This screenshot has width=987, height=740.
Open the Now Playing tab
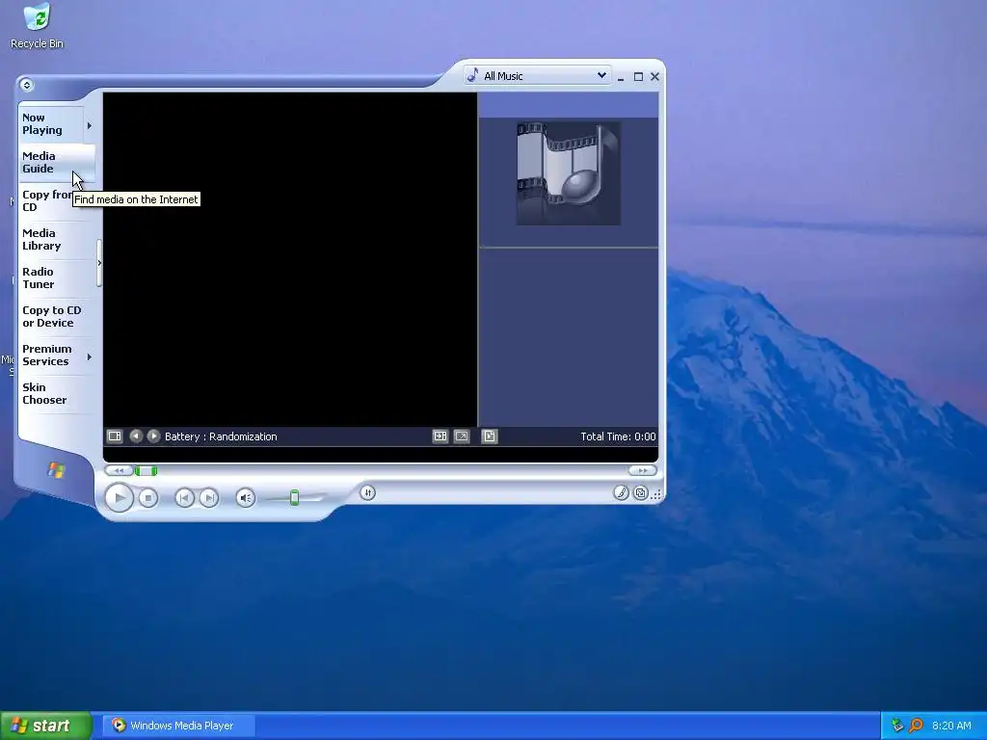(x=50, y=124)
